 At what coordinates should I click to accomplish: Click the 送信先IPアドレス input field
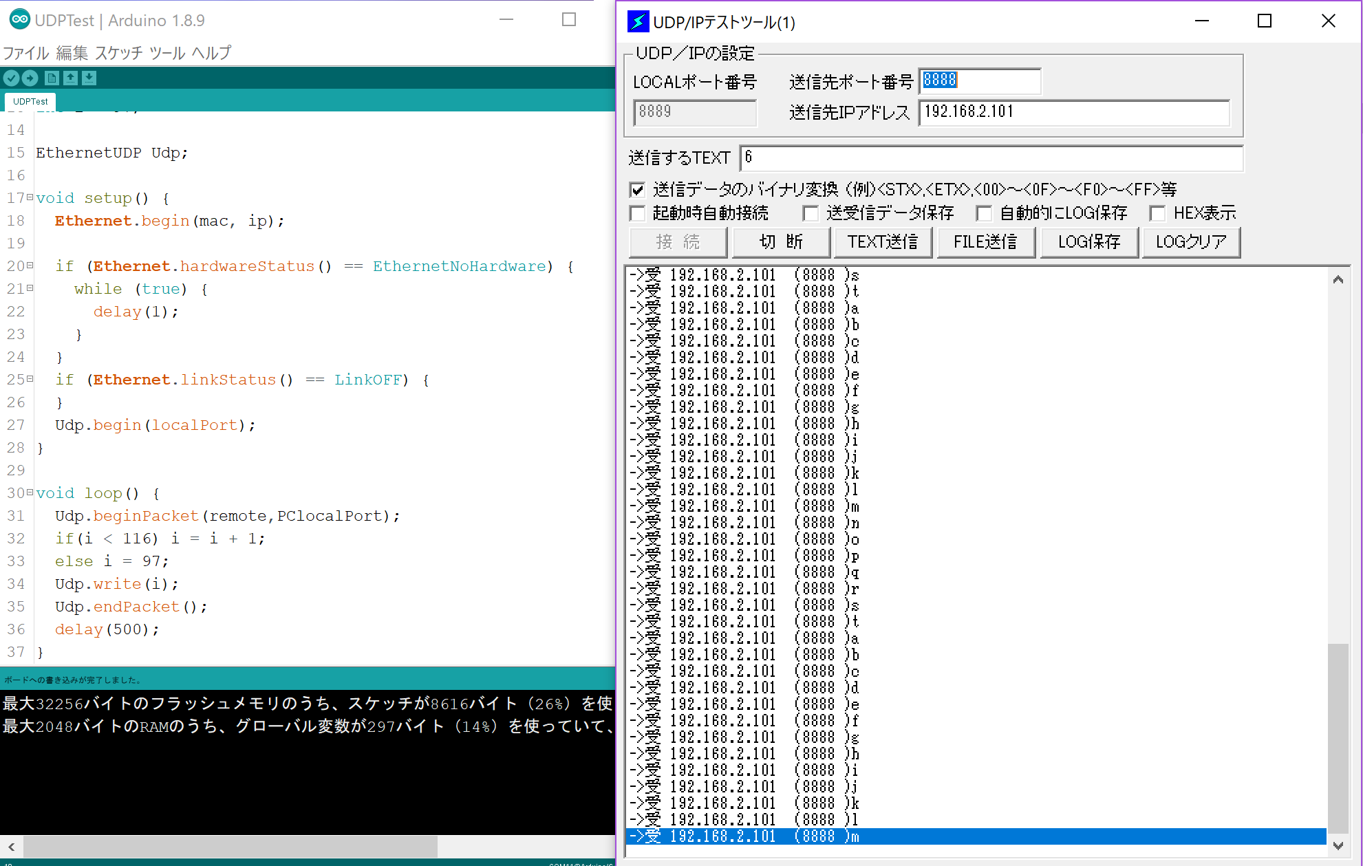pyautogui.click(x=1073, y=112)
